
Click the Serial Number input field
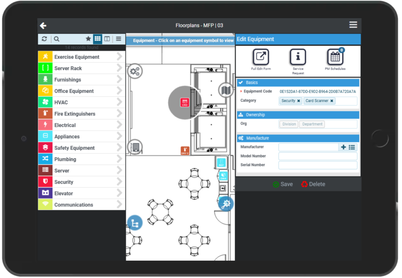(x=317, y=165)
